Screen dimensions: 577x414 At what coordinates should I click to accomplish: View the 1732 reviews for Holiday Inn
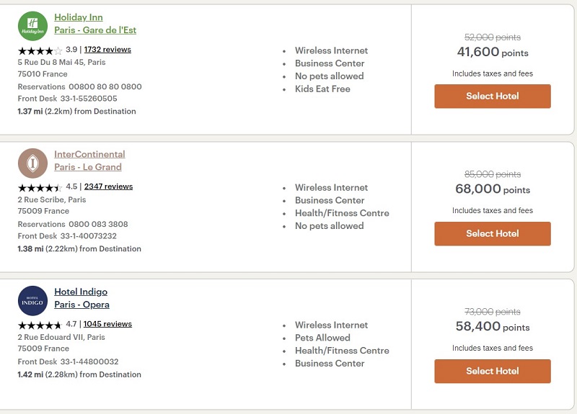click(107, 50)
